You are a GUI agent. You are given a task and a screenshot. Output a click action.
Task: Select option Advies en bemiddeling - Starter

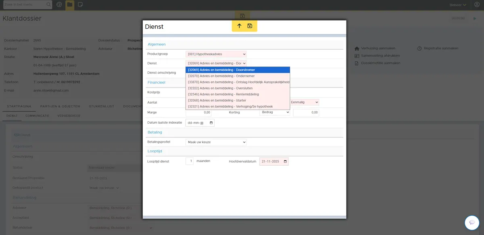click(238, 100)
